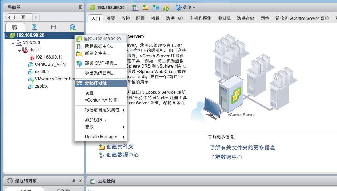337x191 pixels.
Task: Click the zabbix VM icon
Action: (x=31, y=87)
